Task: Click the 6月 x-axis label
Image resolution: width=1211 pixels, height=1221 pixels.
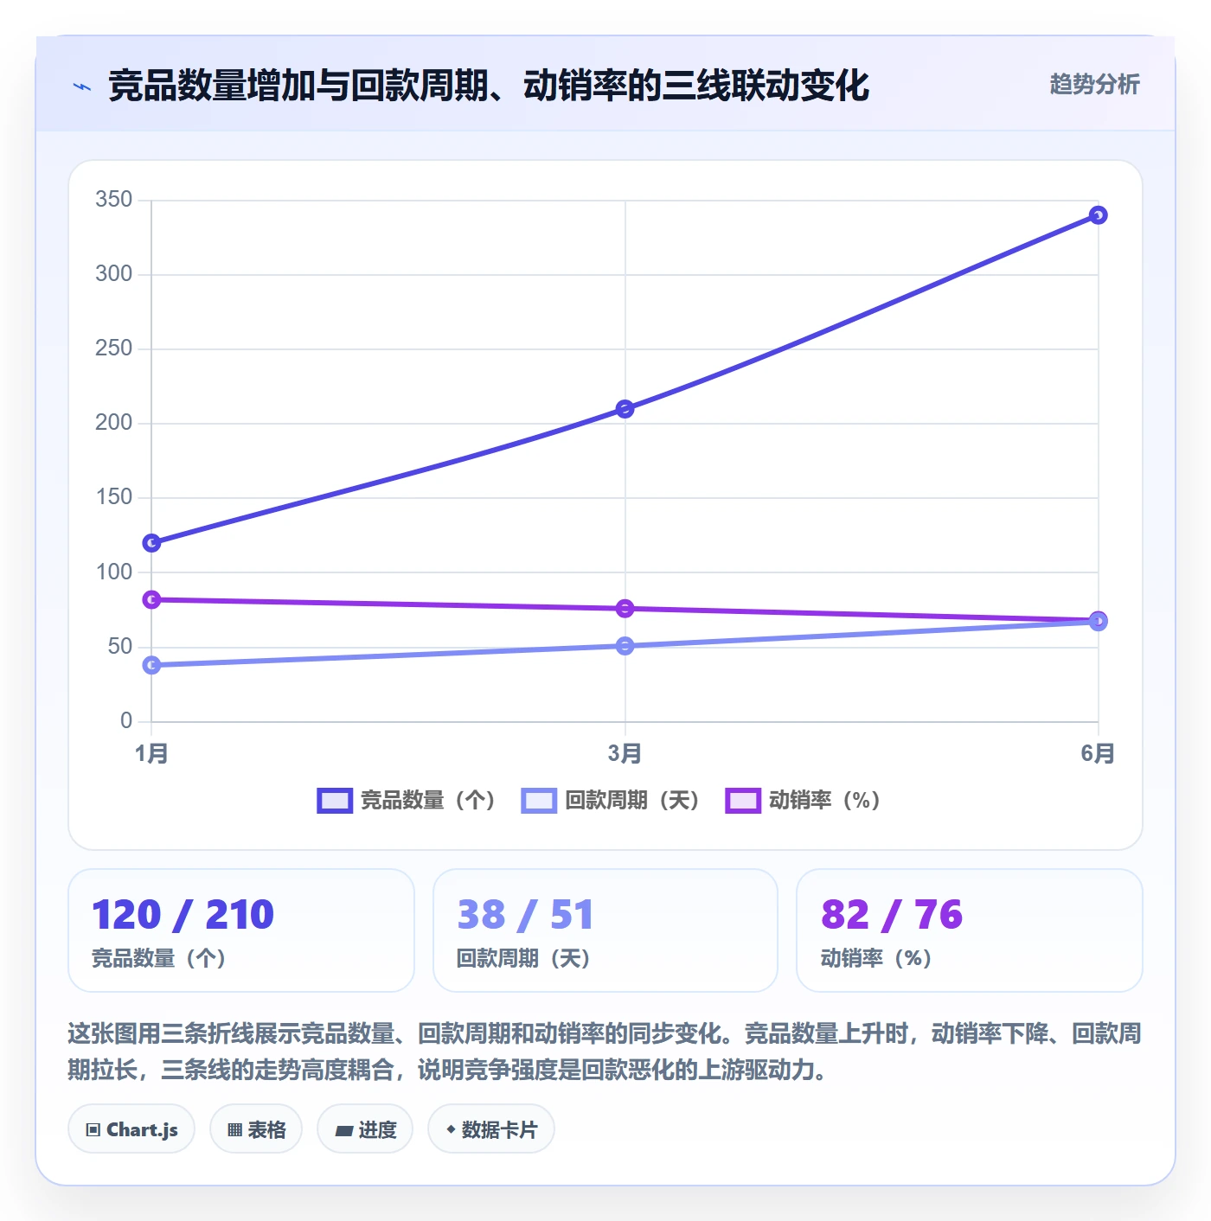Action: pos(1098,754)
